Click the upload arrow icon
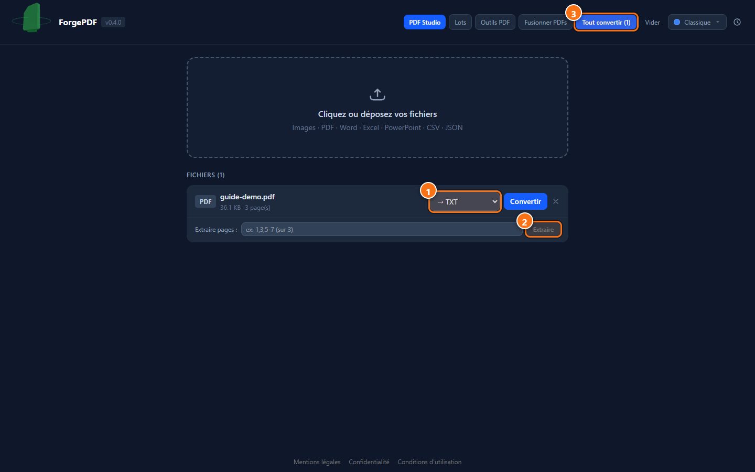The image size is (755, 472). click(x=377, y=94)
